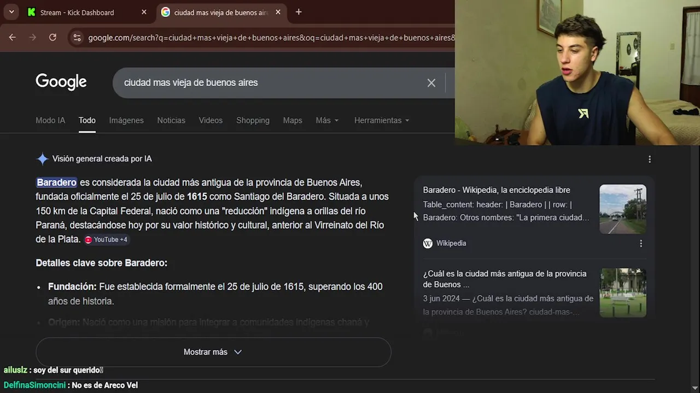The image size is (700, 393).
Task: Select the Todo results tab
Action: click(87, 120)
